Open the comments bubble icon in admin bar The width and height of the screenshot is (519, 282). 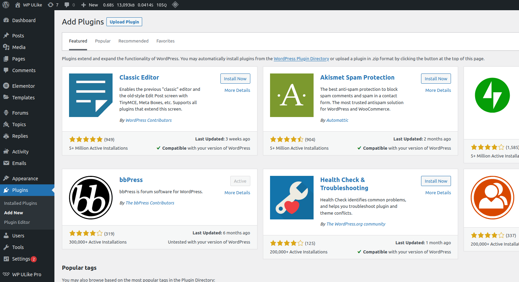pyautogui.click(x=67, y=5)
